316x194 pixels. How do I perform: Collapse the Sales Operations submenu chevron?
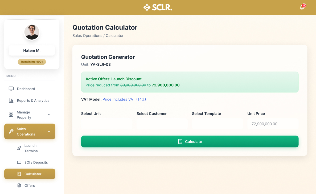(49, 132)
